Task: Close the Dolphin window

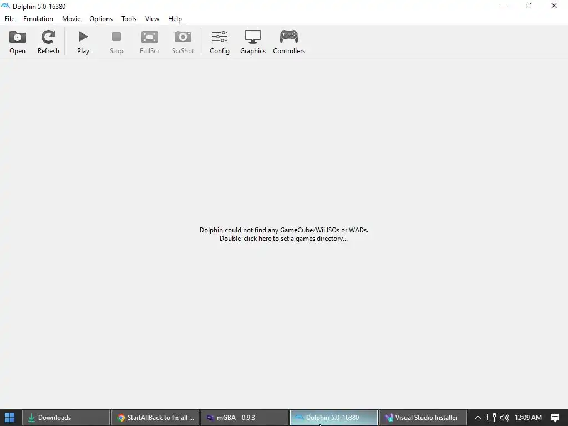Action: click(x=554, y=6)
